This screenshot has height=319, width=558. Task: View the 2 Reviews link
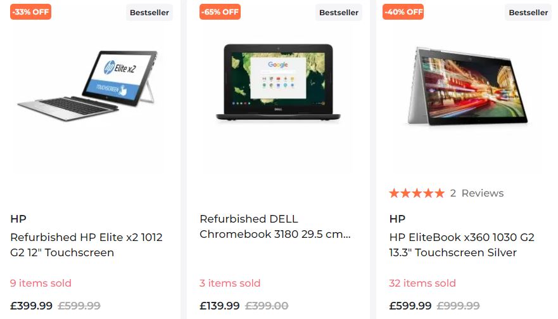477,193
